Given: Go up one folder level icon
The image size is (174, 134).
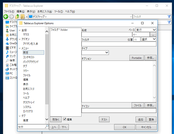Looking at the screenshot, I should (x=17, y=17).
